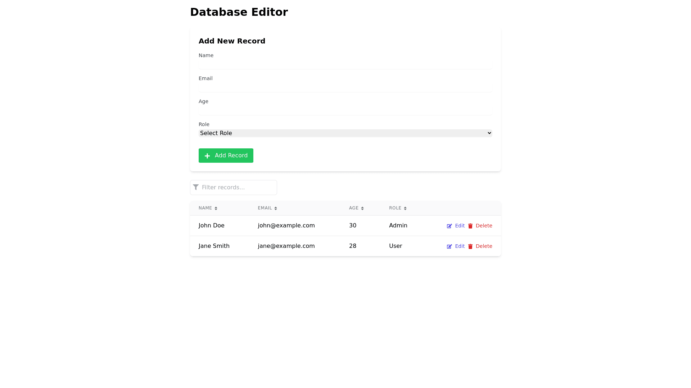Viewport: 691px width, 388px height.
Task: Click into the Email input field
Action: click(x=345, y=87)
